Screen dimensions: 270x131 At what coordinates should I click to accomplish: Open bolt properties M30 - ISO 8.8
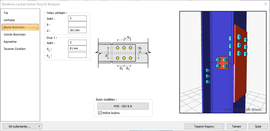(123, 106)
